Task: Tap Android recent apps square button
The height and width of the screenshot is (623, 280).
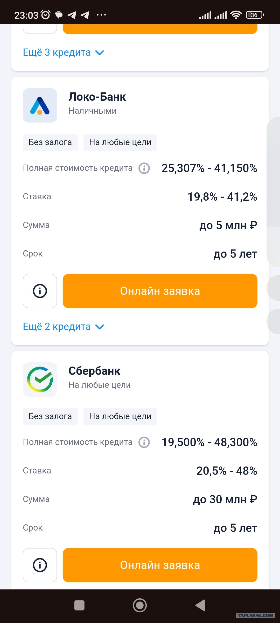Action: tap(79, 605)
